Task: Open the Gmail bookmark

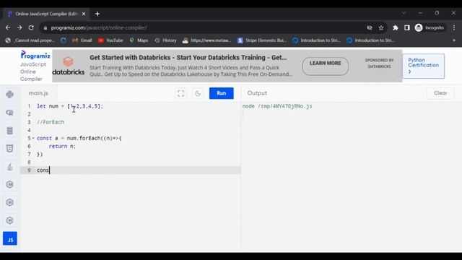Action: pos(82,40)
